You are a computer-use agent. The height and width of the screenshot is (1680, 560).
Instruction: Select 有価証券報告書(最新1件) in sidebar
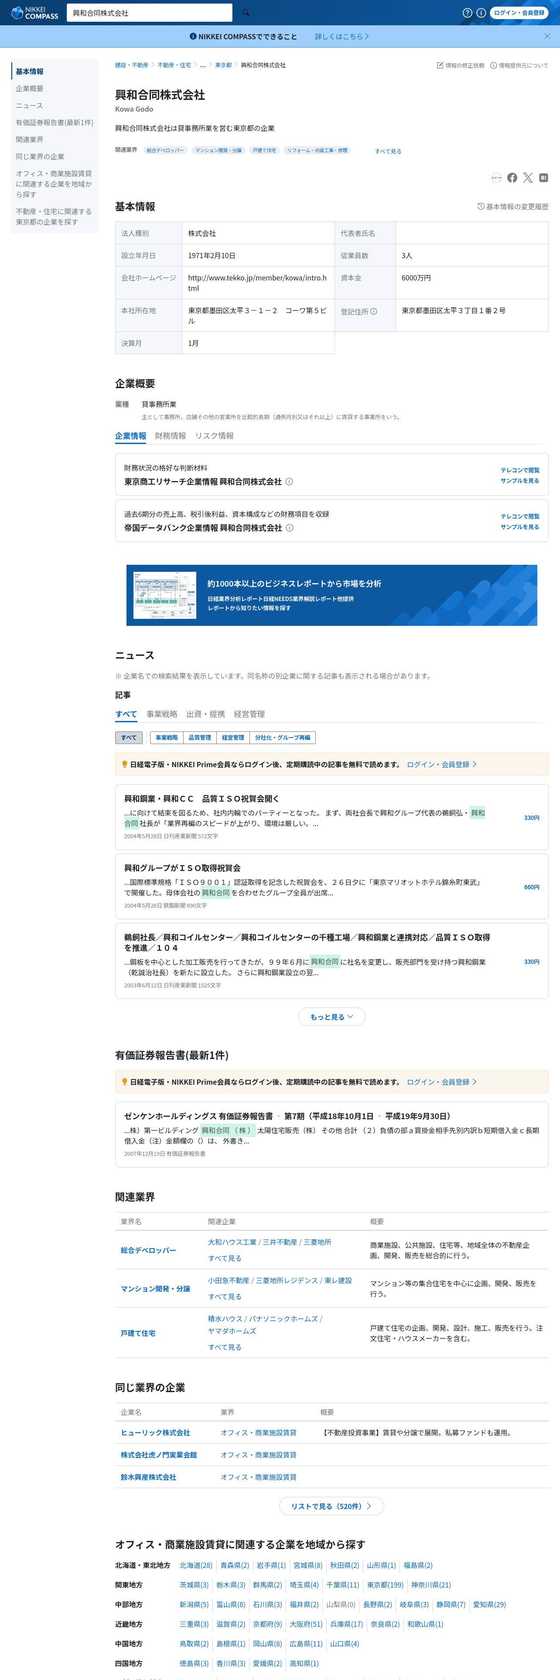(x=54, y=123)
